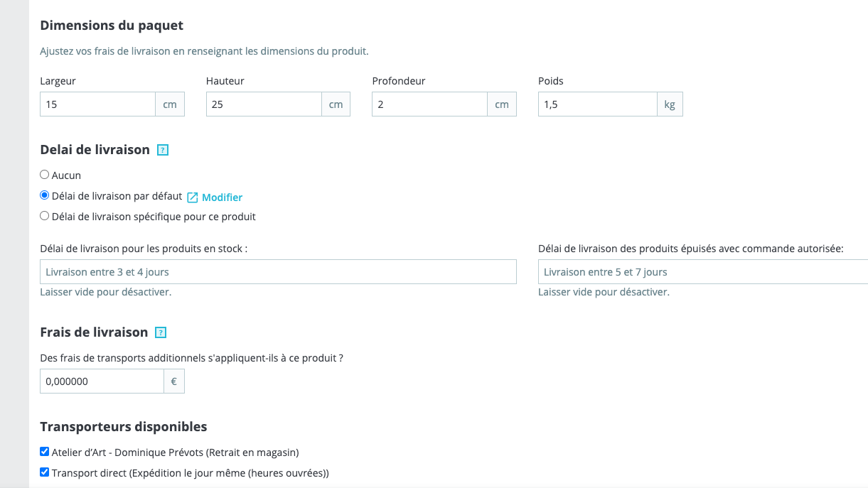This screenshot has height=488, width=868.
Task: Click the euro symbol next to shipping cost
Action: pos(174,381)
